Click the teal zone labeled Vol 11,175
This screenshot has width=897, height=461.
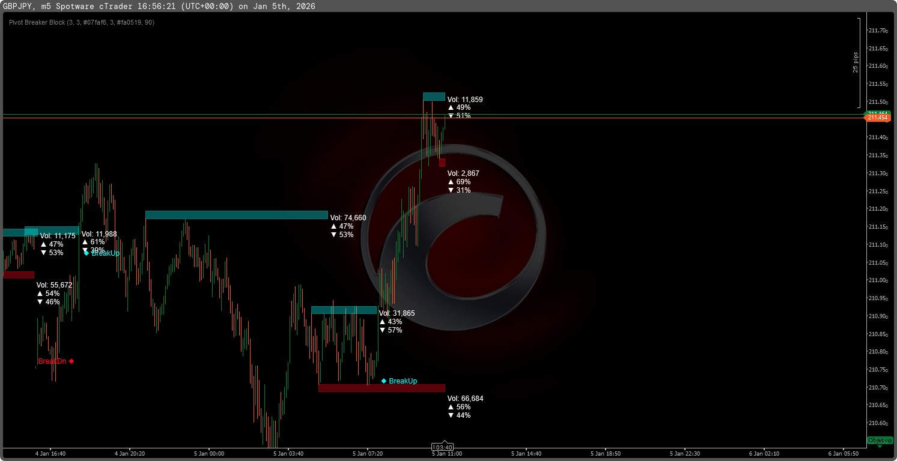[18, 231]
